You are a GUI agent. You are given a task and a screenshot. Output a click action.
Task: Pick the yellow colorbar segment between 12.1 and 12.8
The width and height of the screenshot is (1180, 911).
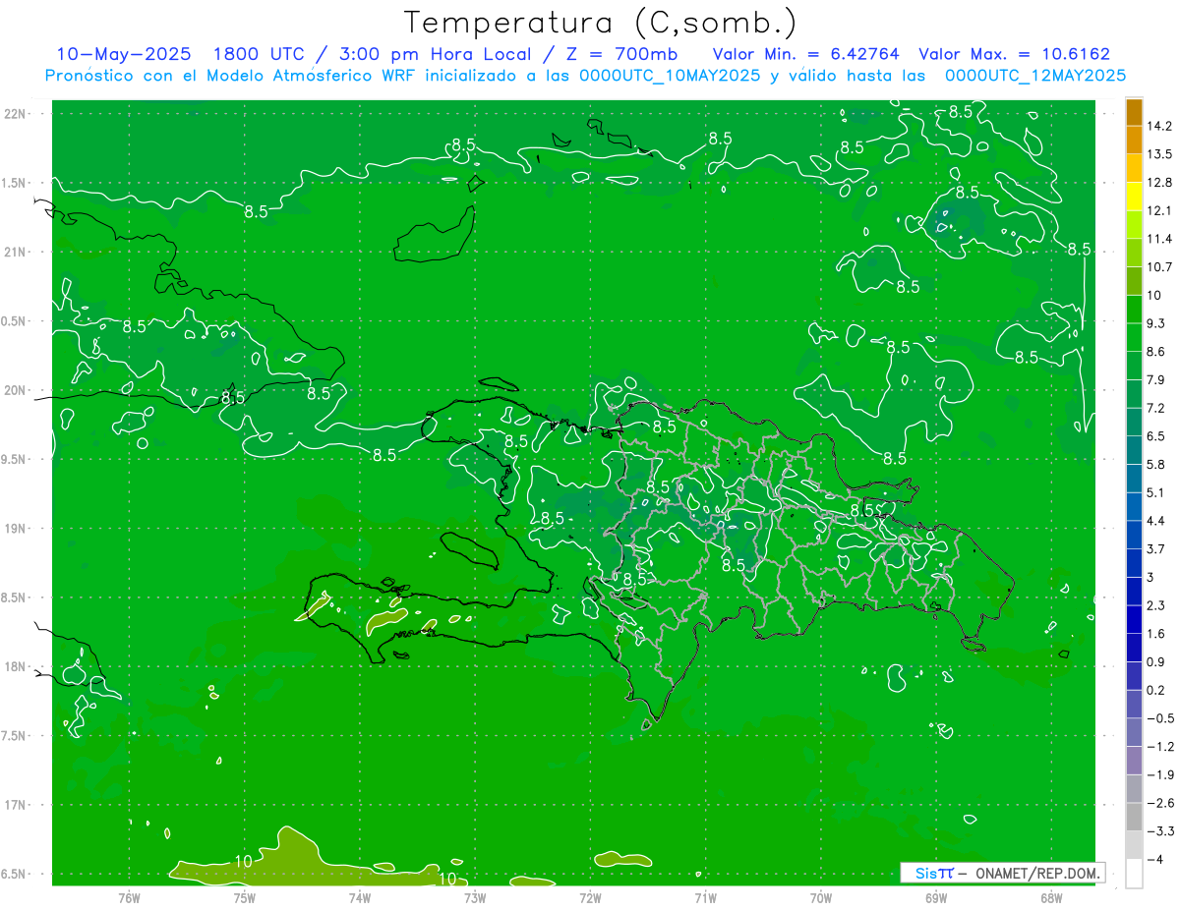pyautogui.click(x=1134, y=197)
